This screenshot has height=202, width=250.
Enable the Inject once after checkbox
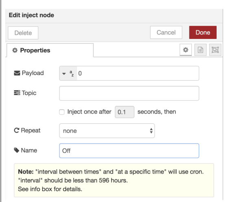62,112
